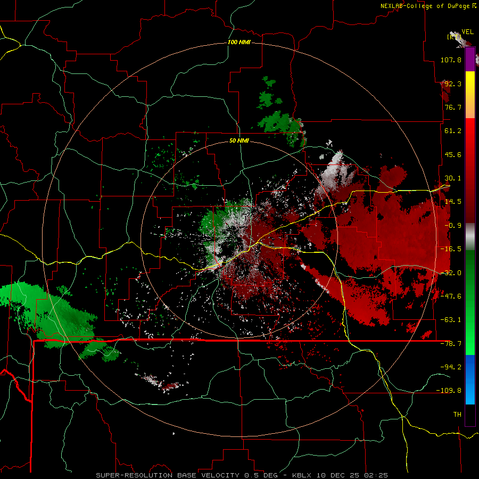Click the 45.6 velocity scale value
479x479 pixels.
tap(453, 154)
